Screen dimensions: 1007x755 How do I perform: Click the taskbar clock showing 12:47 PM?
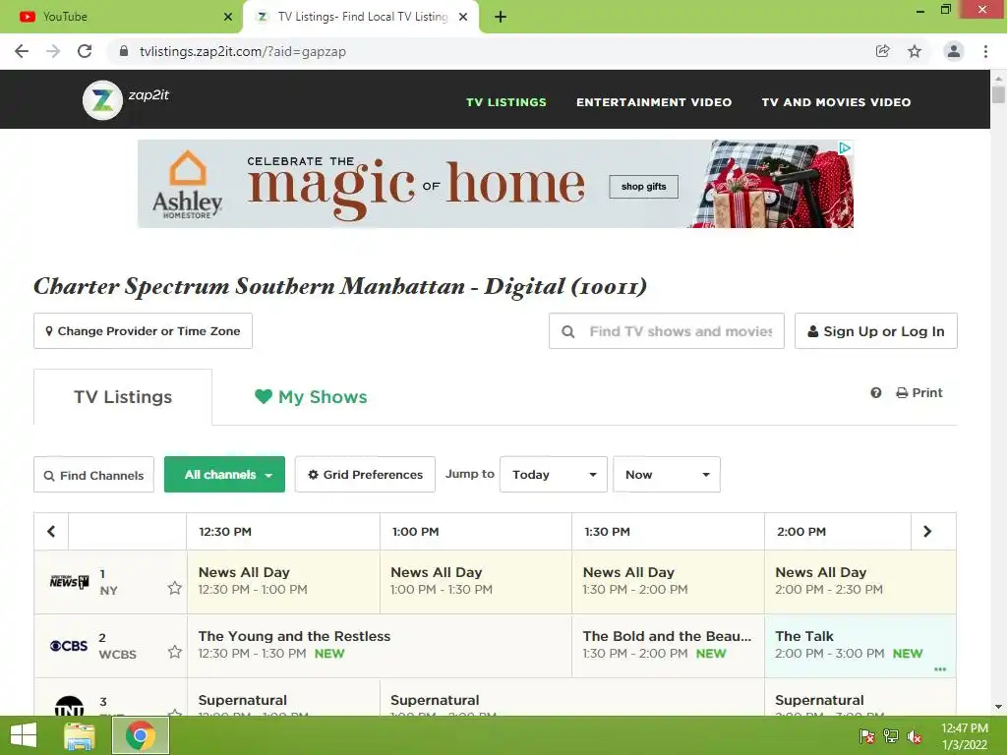pyautogui.click(x=964, y=735)
